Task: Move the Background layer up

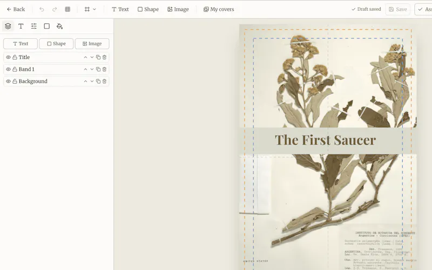Action: coord(85,82)
